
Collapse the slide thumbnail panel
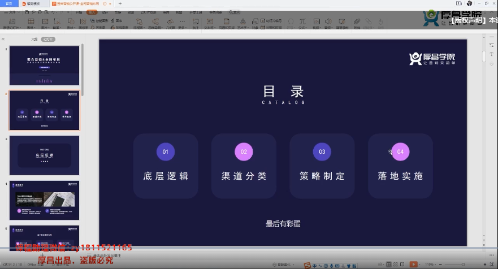(3, 39)
